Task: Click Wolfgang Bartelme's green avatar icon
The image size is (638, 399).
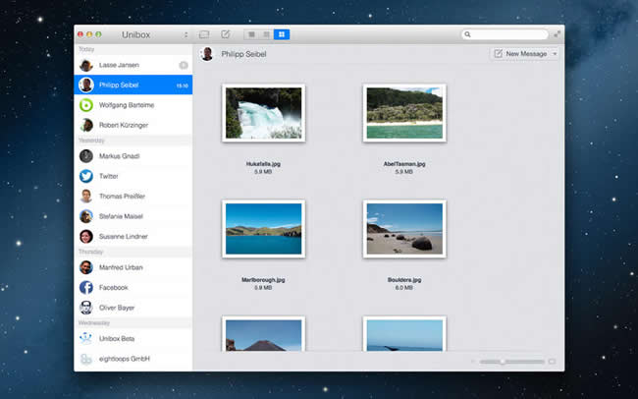Action: click(x=86, y=105)
